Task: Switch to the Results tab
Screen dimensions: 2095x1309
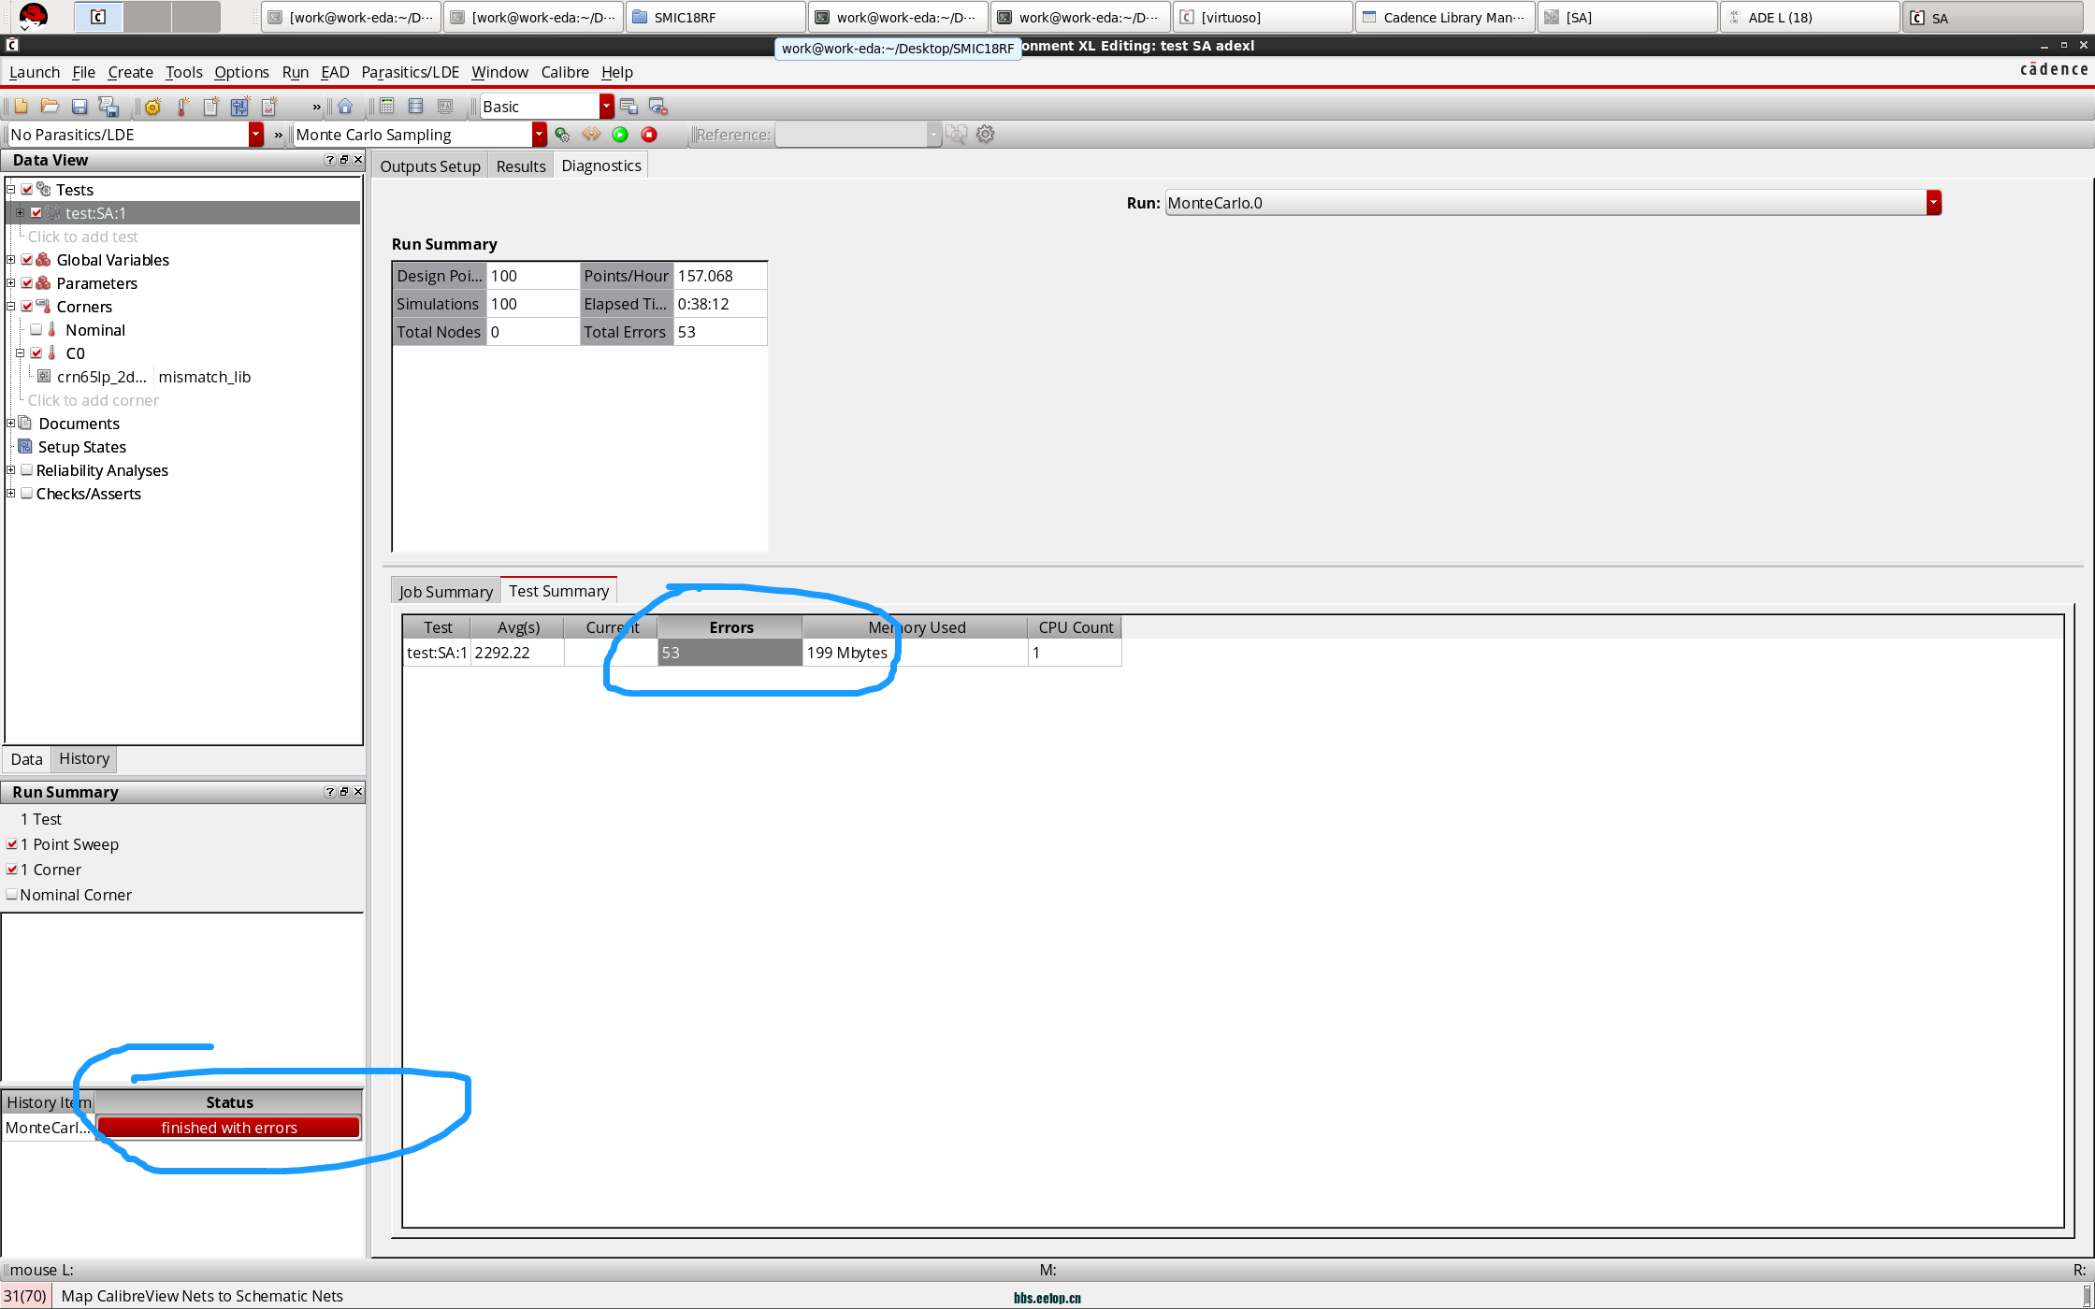Action: coord(521,166)
